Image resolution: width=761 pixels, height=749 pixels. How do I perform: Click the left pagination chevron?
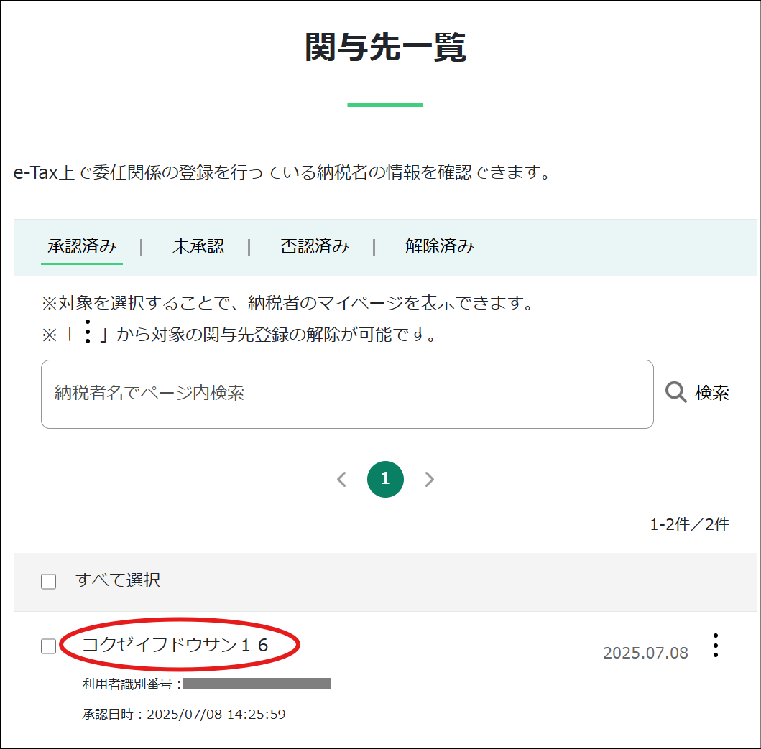click(x=341, y=479)
